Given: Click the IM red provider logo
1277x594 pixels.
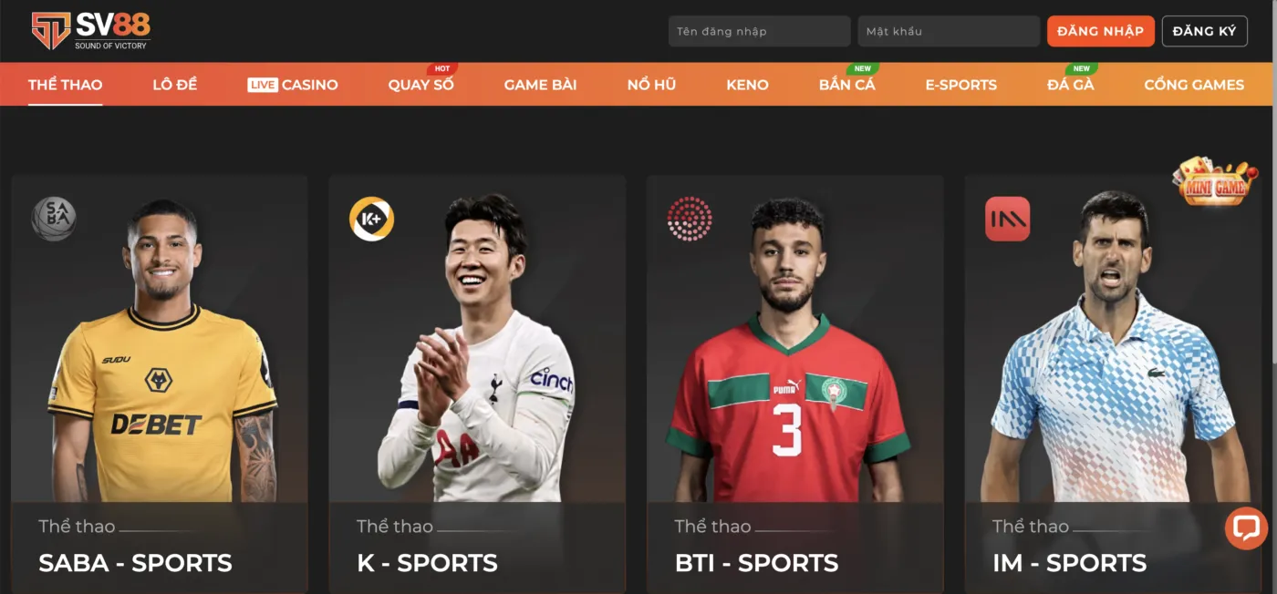Looking at the screenshot, I should pos(1007,219).
